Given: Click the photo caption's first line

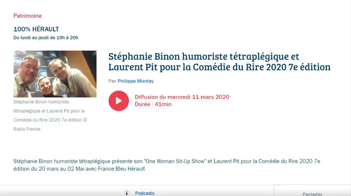Looking at the screenshot, I should coord(41,102).
